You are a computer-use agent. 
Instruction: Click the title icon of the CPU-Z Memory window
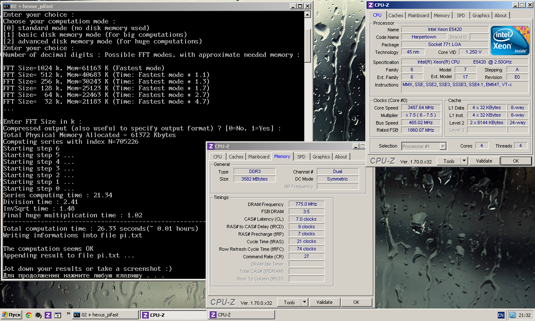click(x=211, y=146)
